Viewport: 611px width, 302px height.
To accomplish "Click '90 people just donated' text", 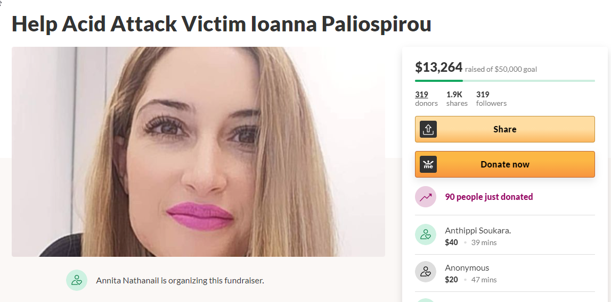I will (489, 197).
